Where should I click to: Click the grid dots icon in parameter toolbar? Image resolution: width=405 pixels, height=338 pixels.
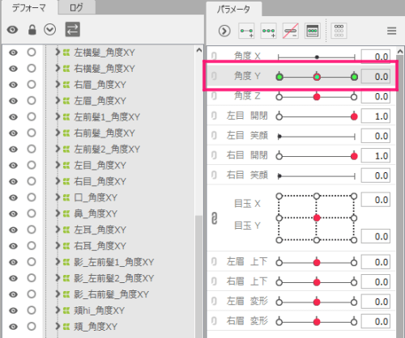click(x=339, y=31)
